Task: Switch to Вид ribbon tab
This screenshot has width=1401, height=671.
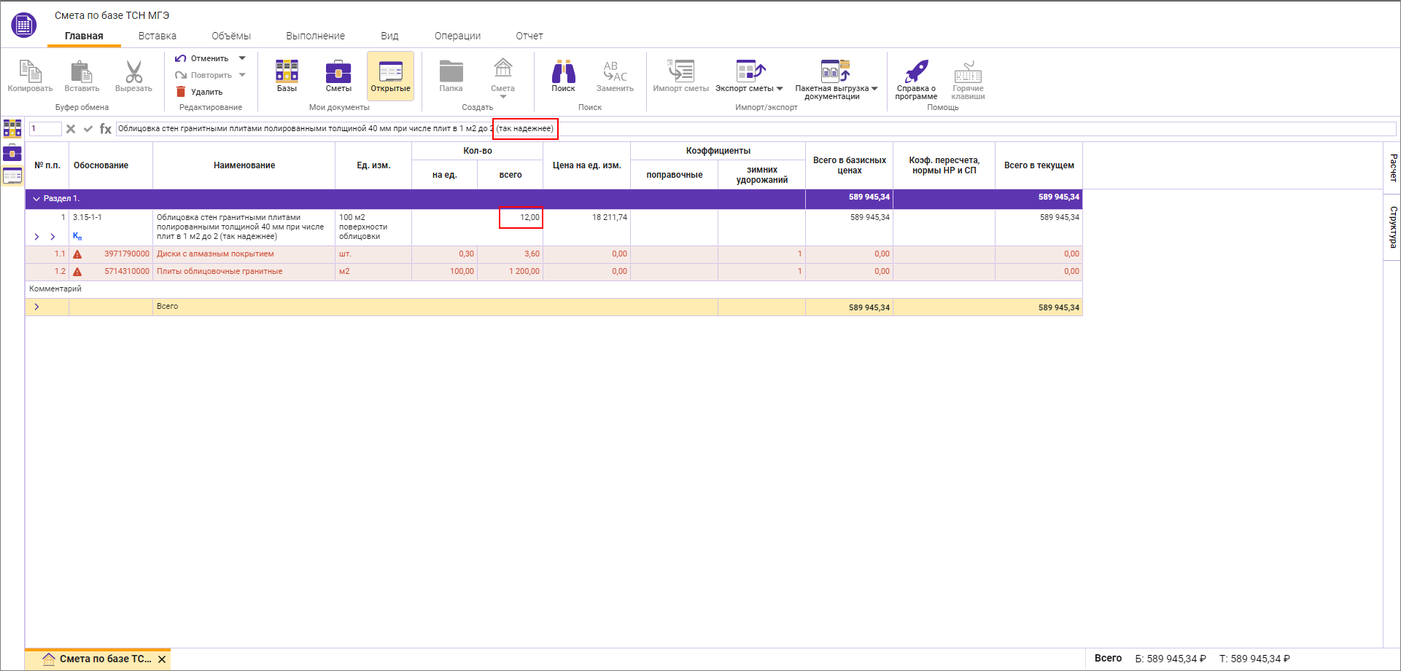Action: coord(389,36)
